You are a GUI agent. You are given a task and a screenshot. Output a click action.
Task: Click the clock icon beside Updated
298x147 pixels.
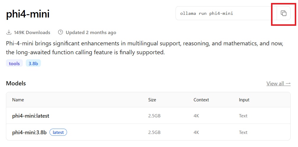click(60, 32)
